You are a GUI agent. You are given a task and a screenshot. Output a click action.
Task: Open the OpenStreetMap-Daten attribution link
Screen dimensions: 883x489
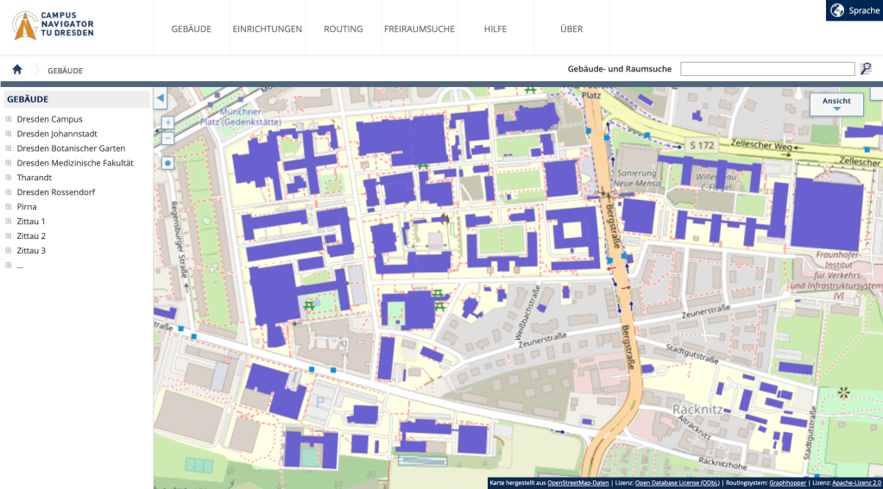pyautogui.click(x=577, y=483)
